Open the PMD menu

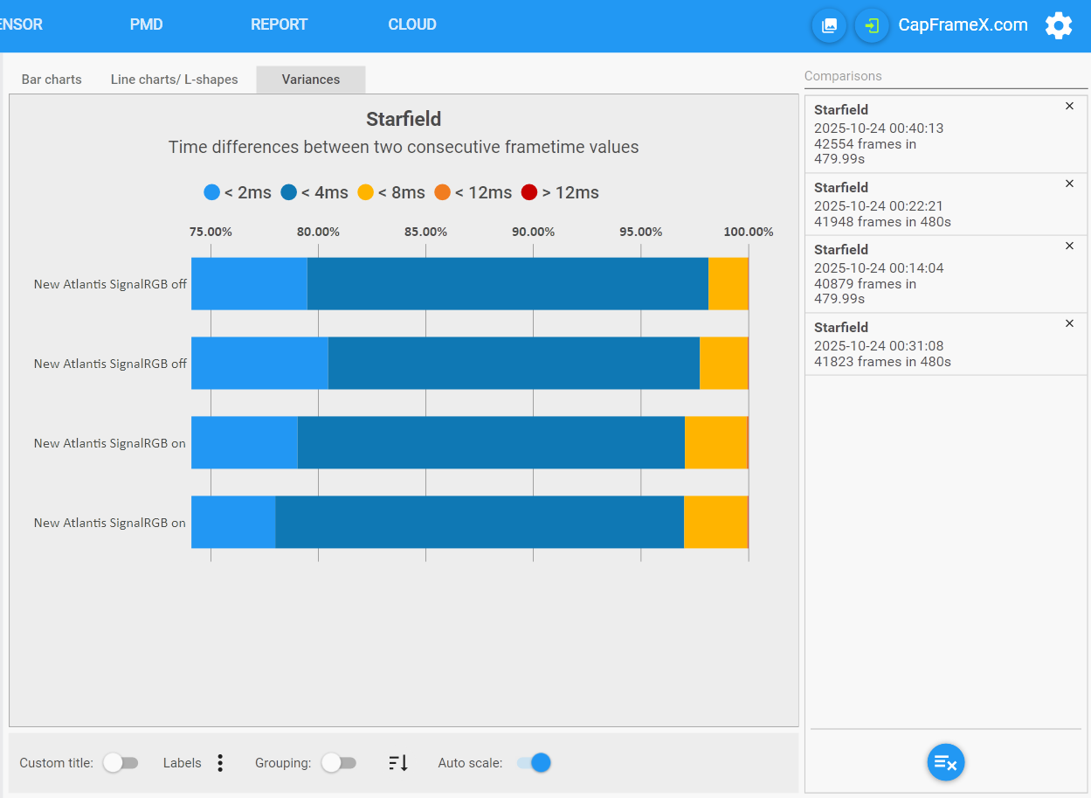click(147, 24)
